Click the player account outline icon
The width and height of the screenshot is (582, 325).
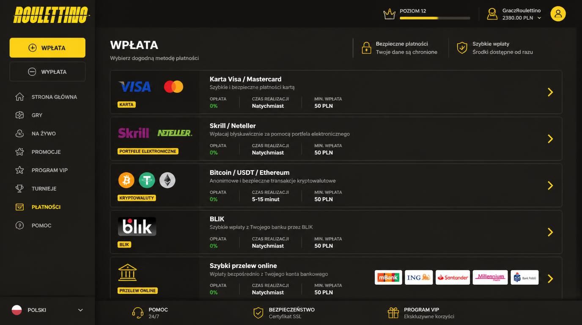(x=492, y=14)
